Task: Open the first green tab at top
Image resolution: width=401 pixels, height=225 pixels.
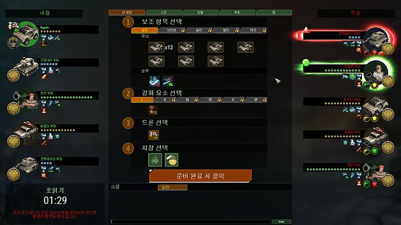Action: click(164, 12)
